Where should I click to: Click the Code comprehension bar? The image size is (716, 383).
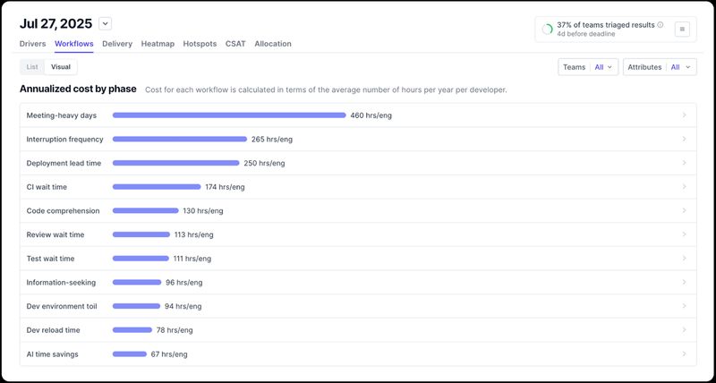coord(145,211)
